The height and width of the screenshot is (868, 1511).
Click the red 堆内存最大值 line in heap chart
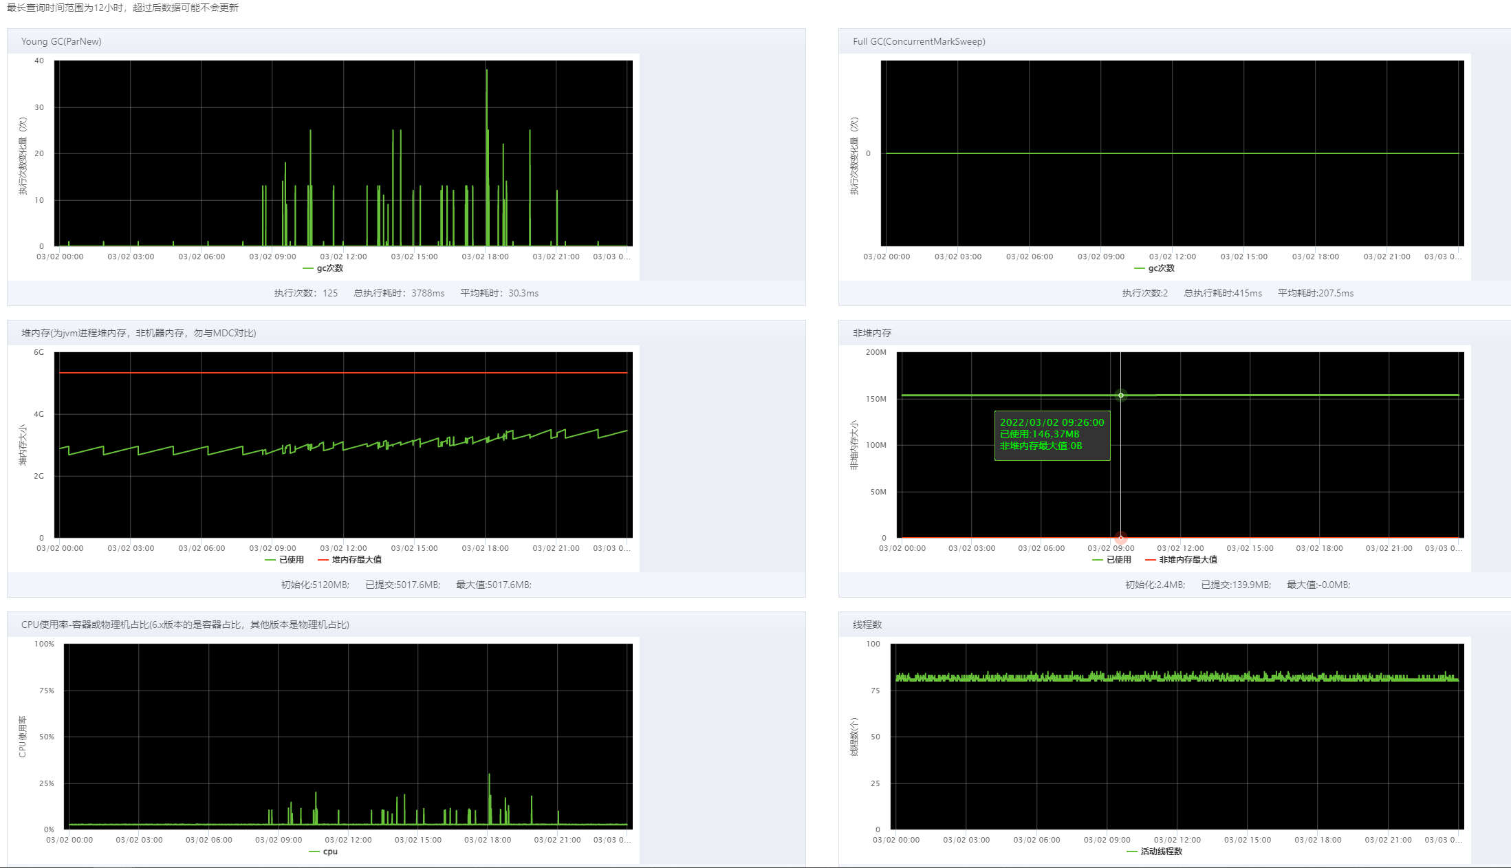point(344,373)
